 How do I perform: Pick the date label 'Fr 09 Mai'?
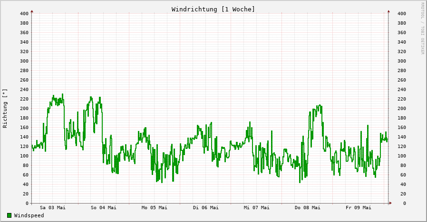[x=359, y=208]
